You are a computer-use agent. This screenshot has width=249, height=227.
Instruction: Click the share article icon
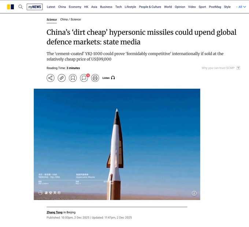[x=51, y=78]
